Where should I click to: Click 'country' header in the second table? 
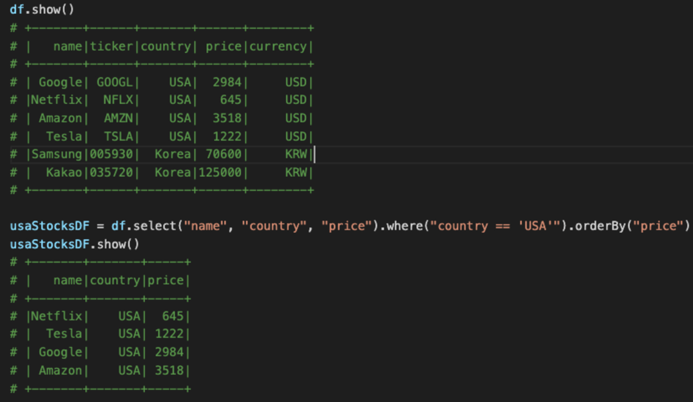pyautogui.click(x=115, y=280)
